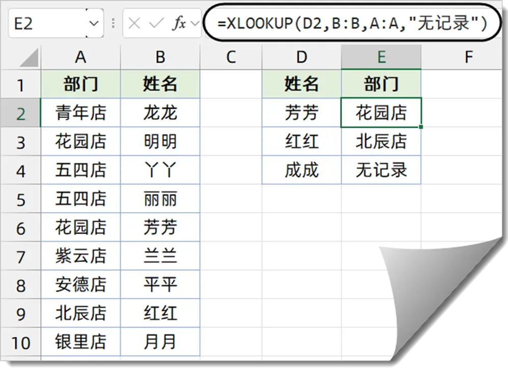Click selected cell E2 '花园店'
Image resolution: width=508 pixels, height=373 pixels.
coord(381,112)
